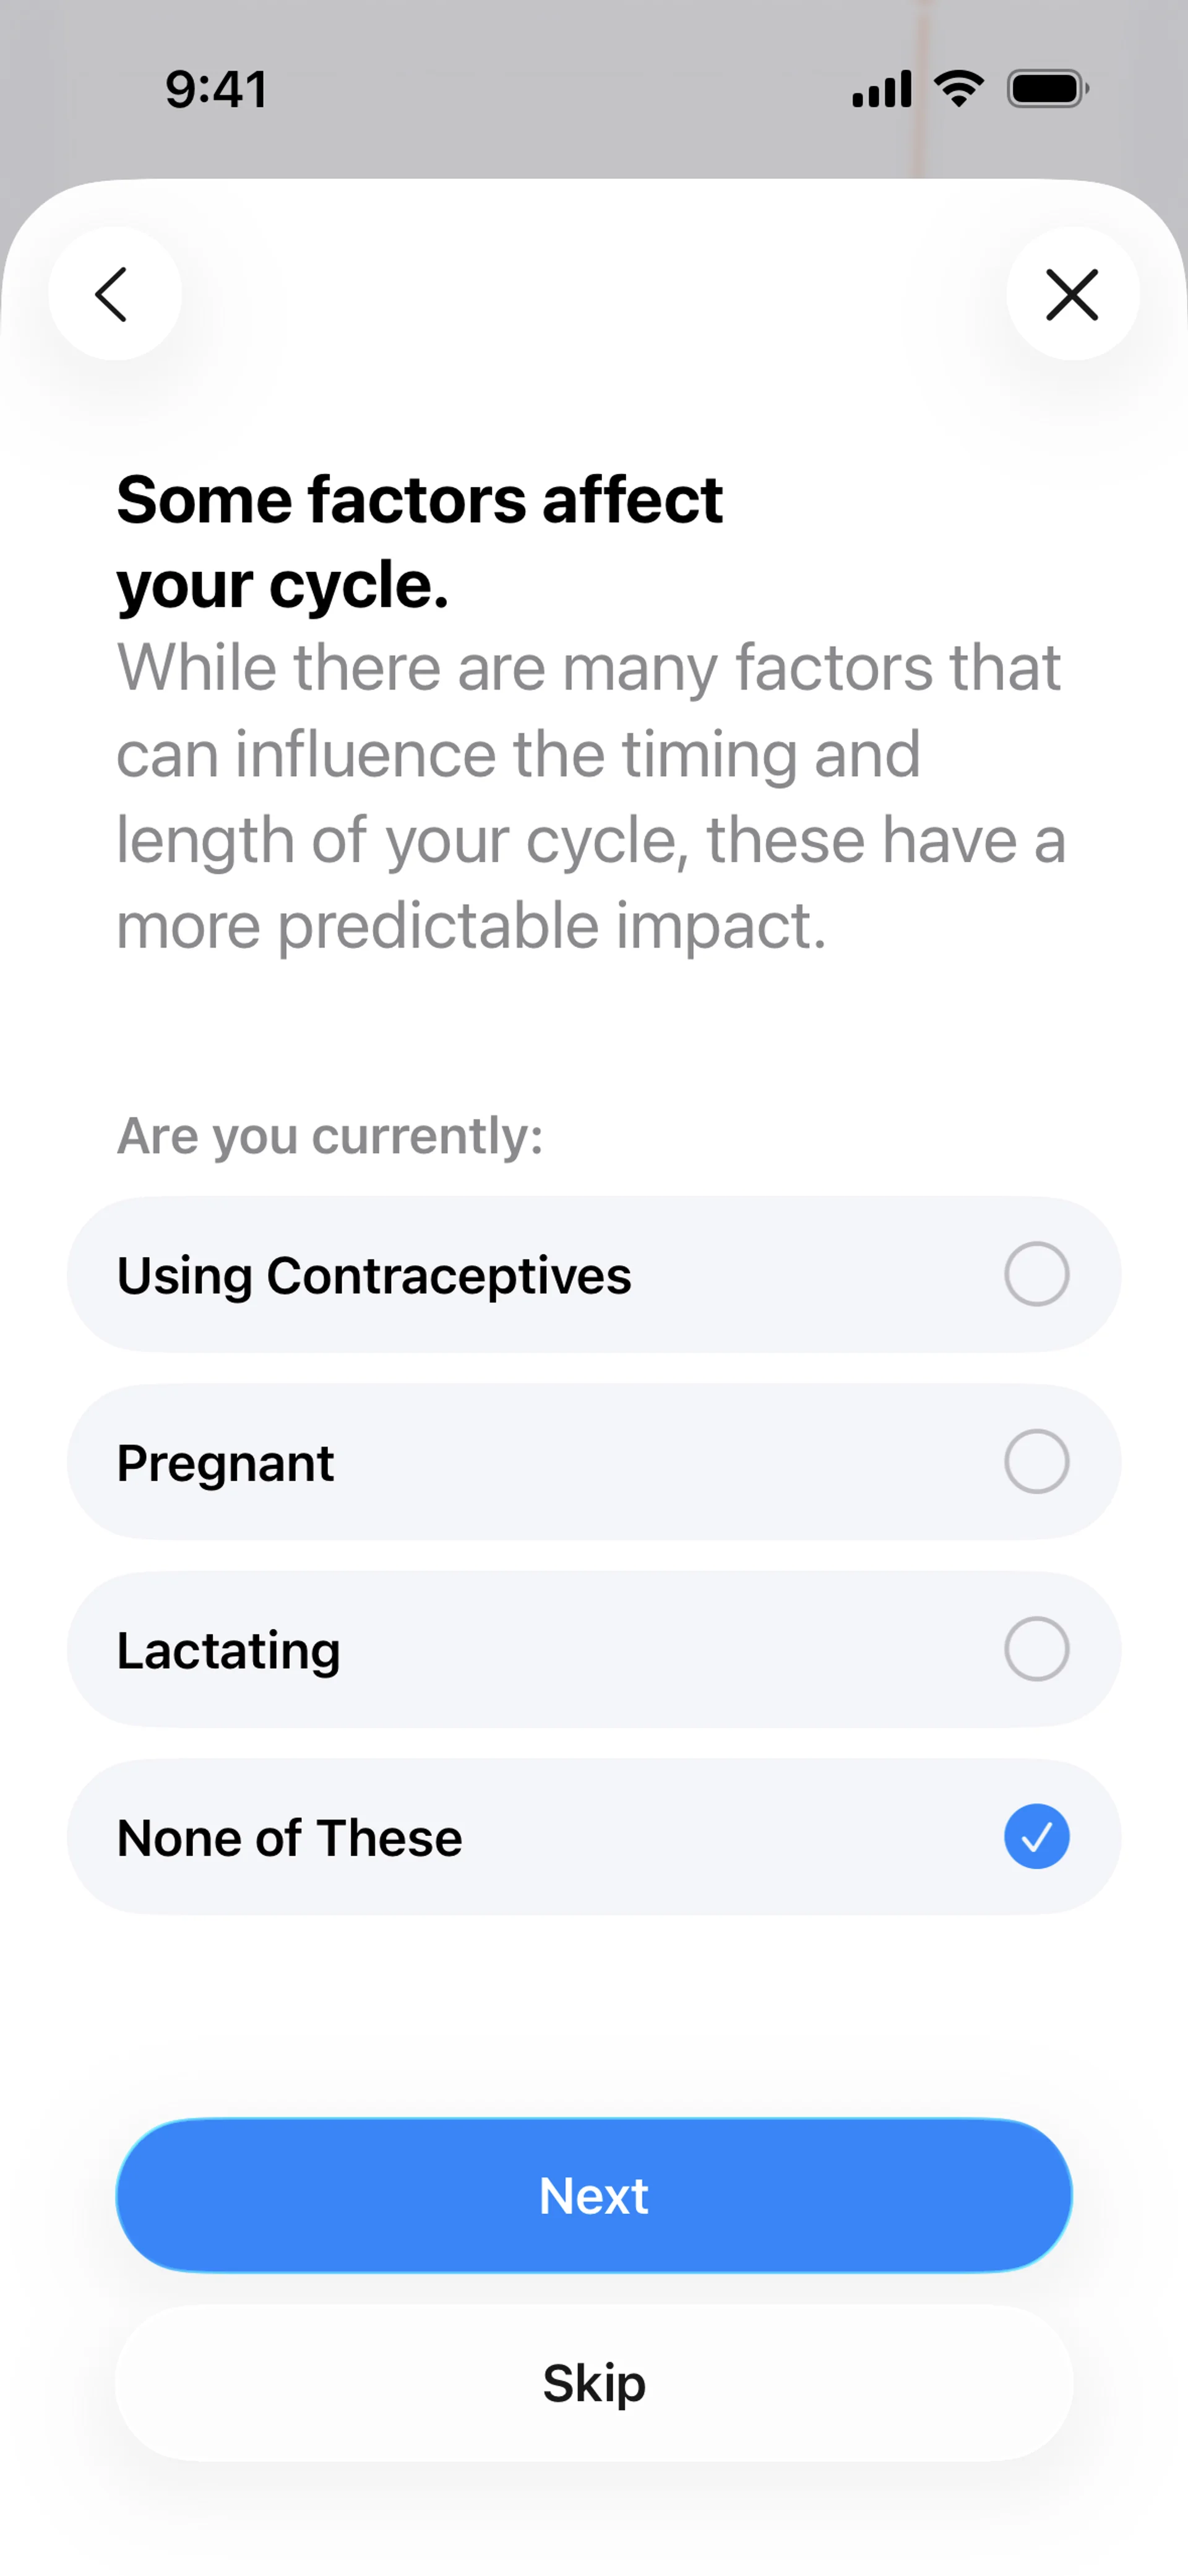The image size is (1188, 2576).
Task: Choose the Pregnant option row
Action: [x=594, y=1461]
